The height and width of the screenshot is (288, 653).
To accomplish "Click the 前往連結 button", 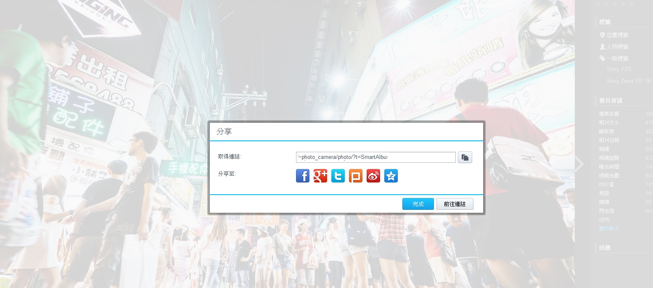I will (x=455, y=204).
